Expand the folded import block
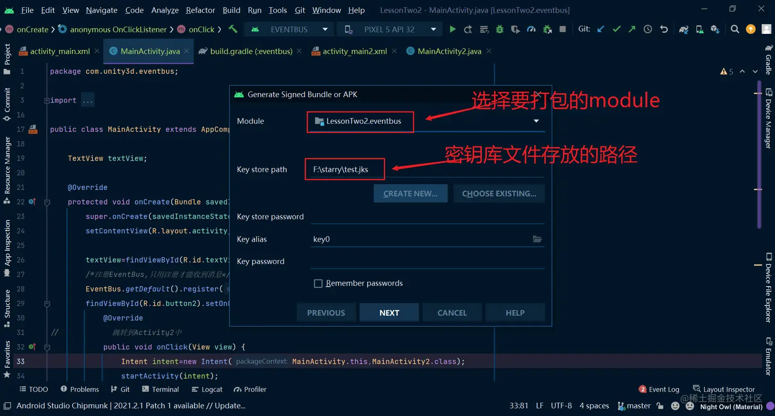This screenshot has width=775, height=416. (47, 100)
